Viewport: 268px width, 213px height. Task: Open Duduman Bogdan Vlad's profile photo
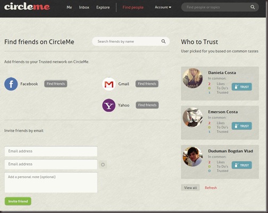pyautogui.click(x=192, y=157)
